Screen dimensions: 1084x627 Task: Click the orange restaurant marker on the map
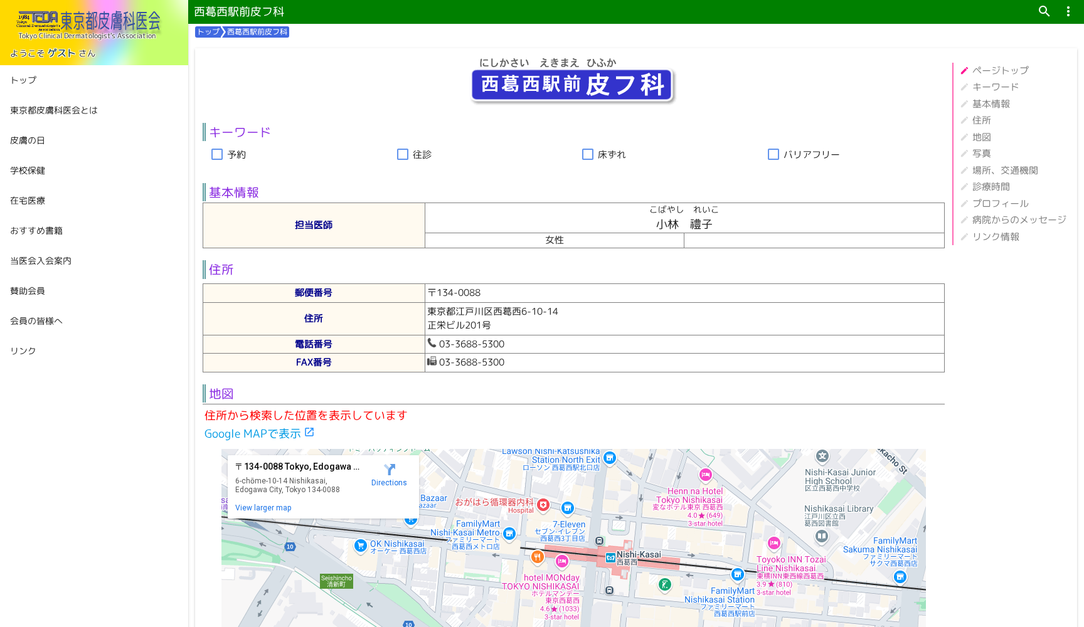pos(538,556)
